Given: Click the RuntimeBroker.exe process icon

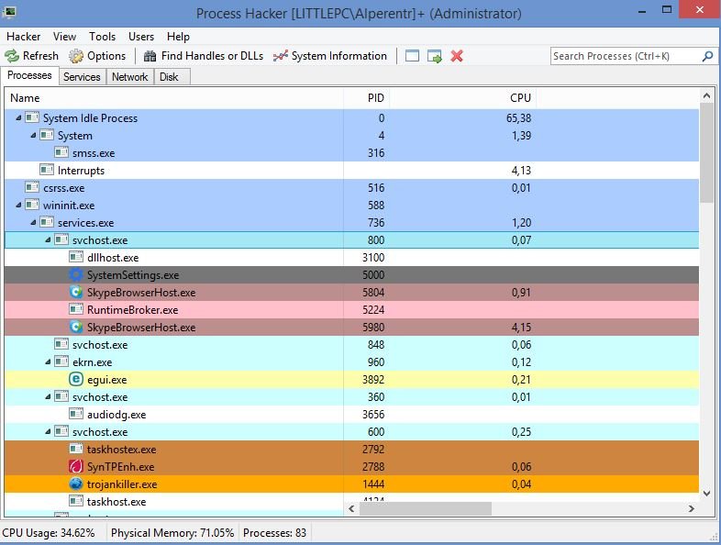Looking at the screenshot, I should [76, 309].
